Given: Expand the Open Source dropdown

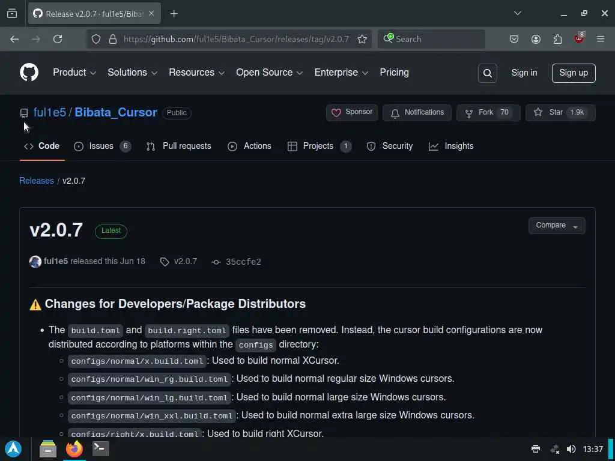Looking at the screenshot, I should point(270,73).
